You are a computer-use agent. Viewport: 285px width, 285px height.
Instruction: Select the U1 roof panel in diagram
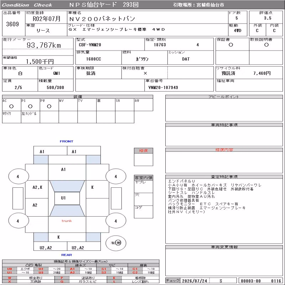pyautogui.click(x=67, y=198)
